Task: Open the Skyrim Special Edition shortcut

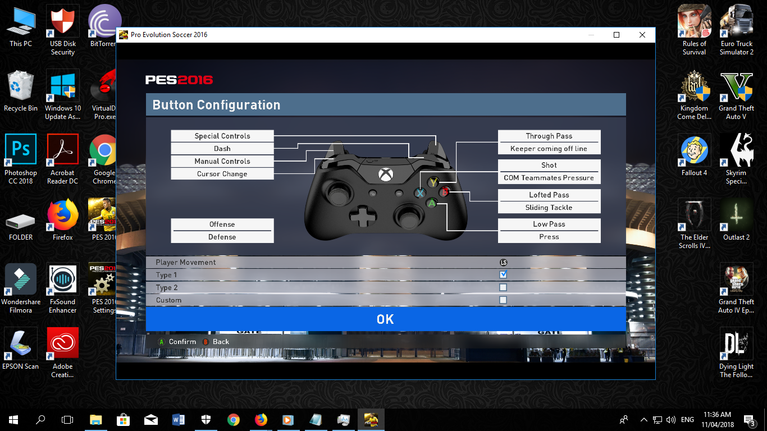Action: click(x=737, y=159)
